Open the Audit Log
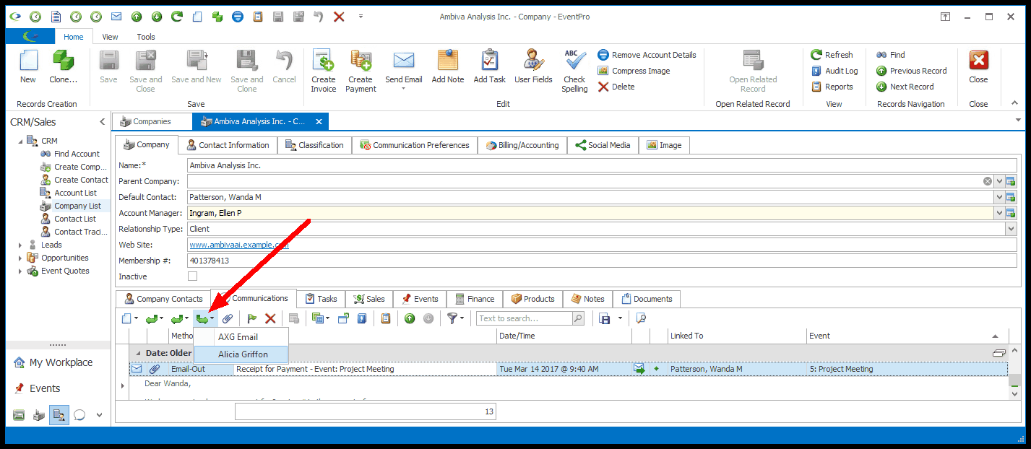 (x=834, y=71)
